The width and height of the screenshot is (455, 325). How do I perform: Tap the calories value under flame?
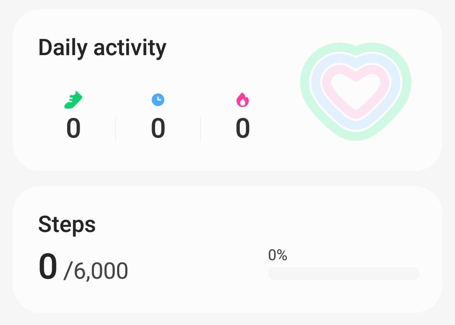[x=243, y=128]
